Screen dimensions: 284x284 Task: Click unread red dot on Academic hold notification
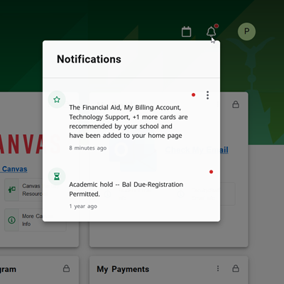(x=211, y=172)
